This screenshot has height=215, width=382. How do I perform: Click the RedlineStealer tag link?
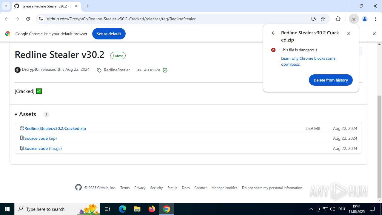coord(117,70)
